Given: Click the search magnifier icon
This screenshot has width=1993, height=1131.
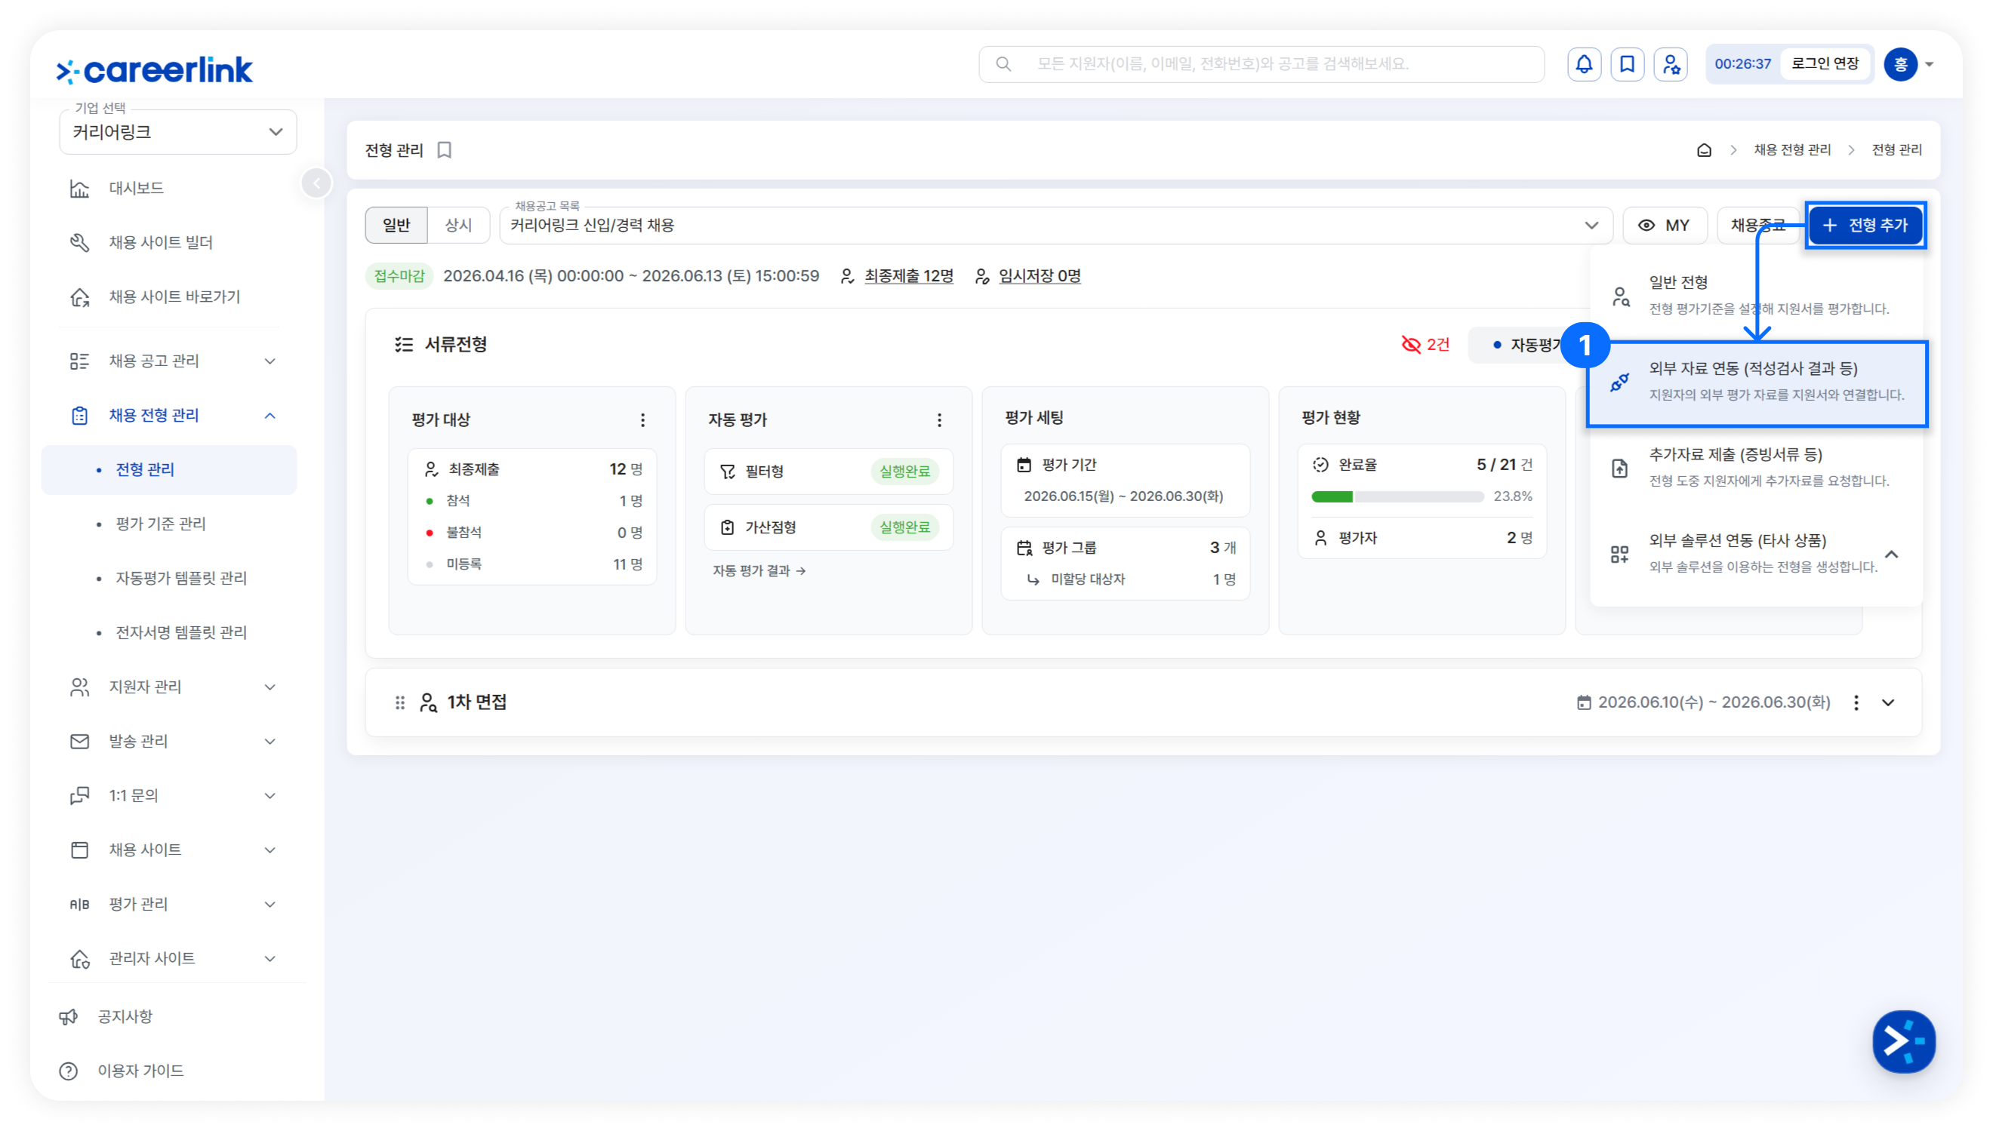Looking at the screenshot, I should click(x=1003, y=63).
